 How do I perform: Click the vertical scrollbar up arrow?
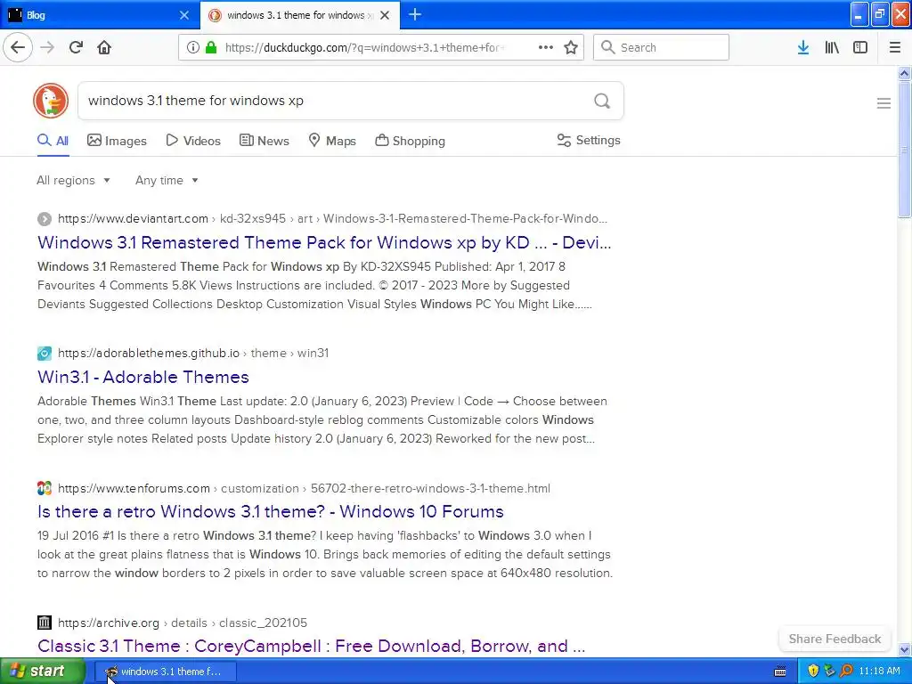904,73
